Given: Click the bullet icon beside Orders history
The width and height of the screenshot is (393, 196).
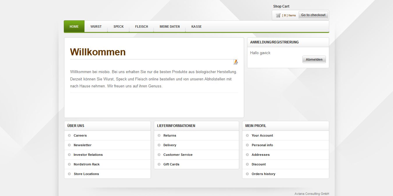Looking at the screenshot, I should (x=247, y=174).
